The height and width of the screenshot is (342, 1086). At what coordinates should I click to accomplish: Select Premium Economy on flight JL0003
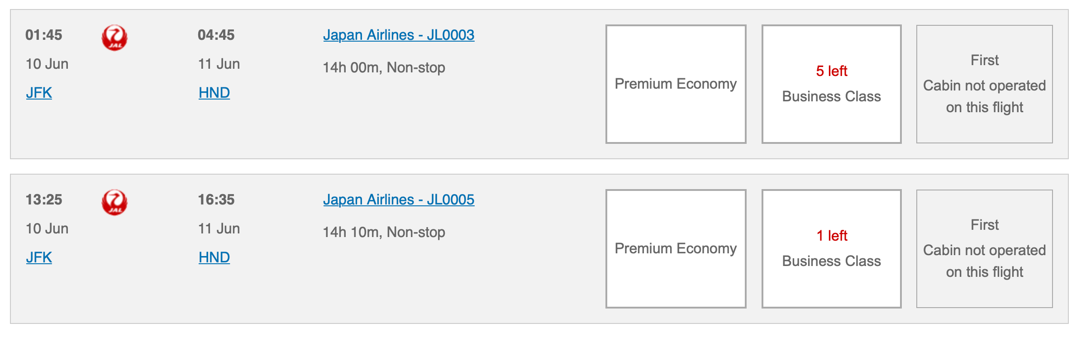tap(675, 84)
